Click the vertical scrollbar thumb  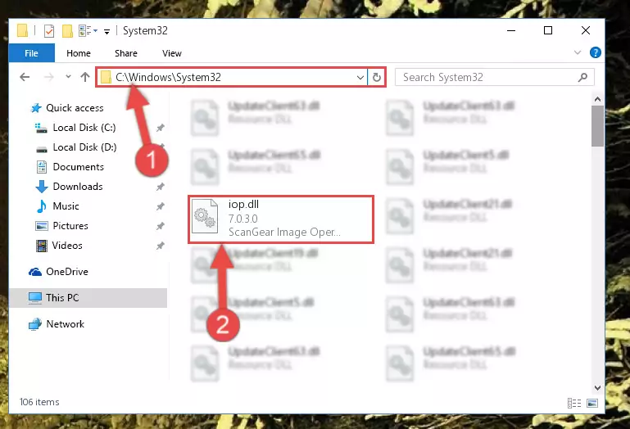597,126
